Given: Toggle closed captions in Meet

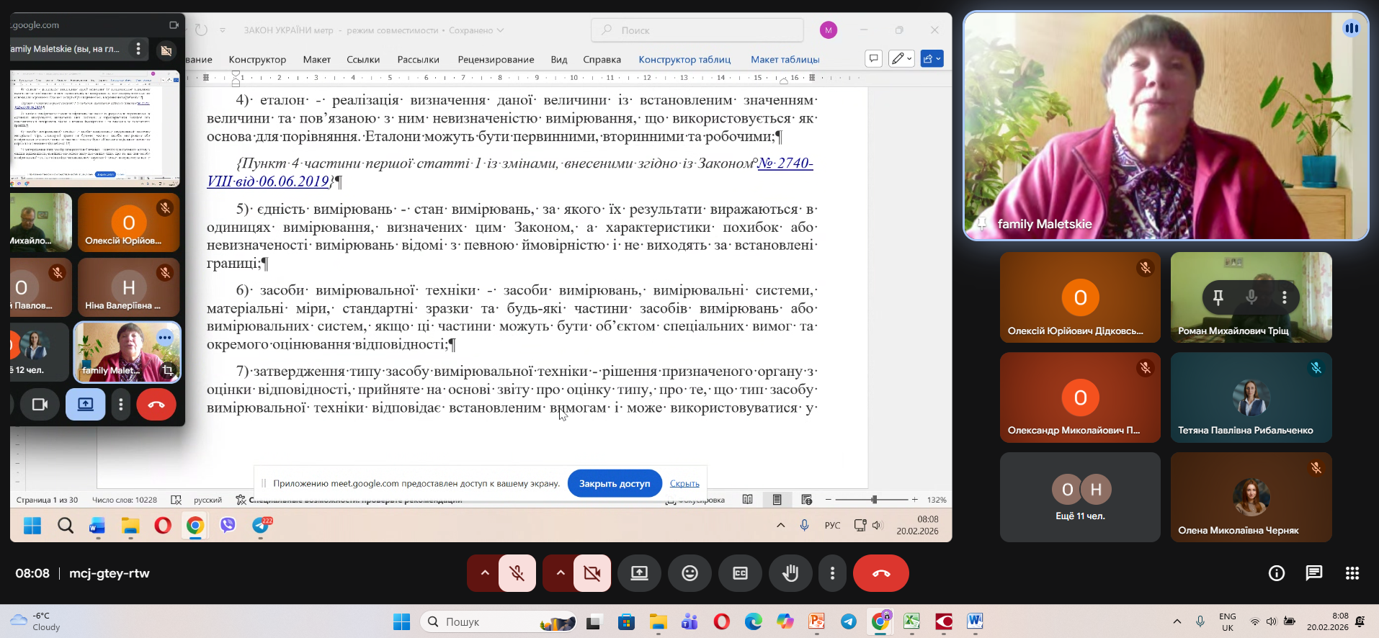Looking at the screenshot, I should point(740,573).
